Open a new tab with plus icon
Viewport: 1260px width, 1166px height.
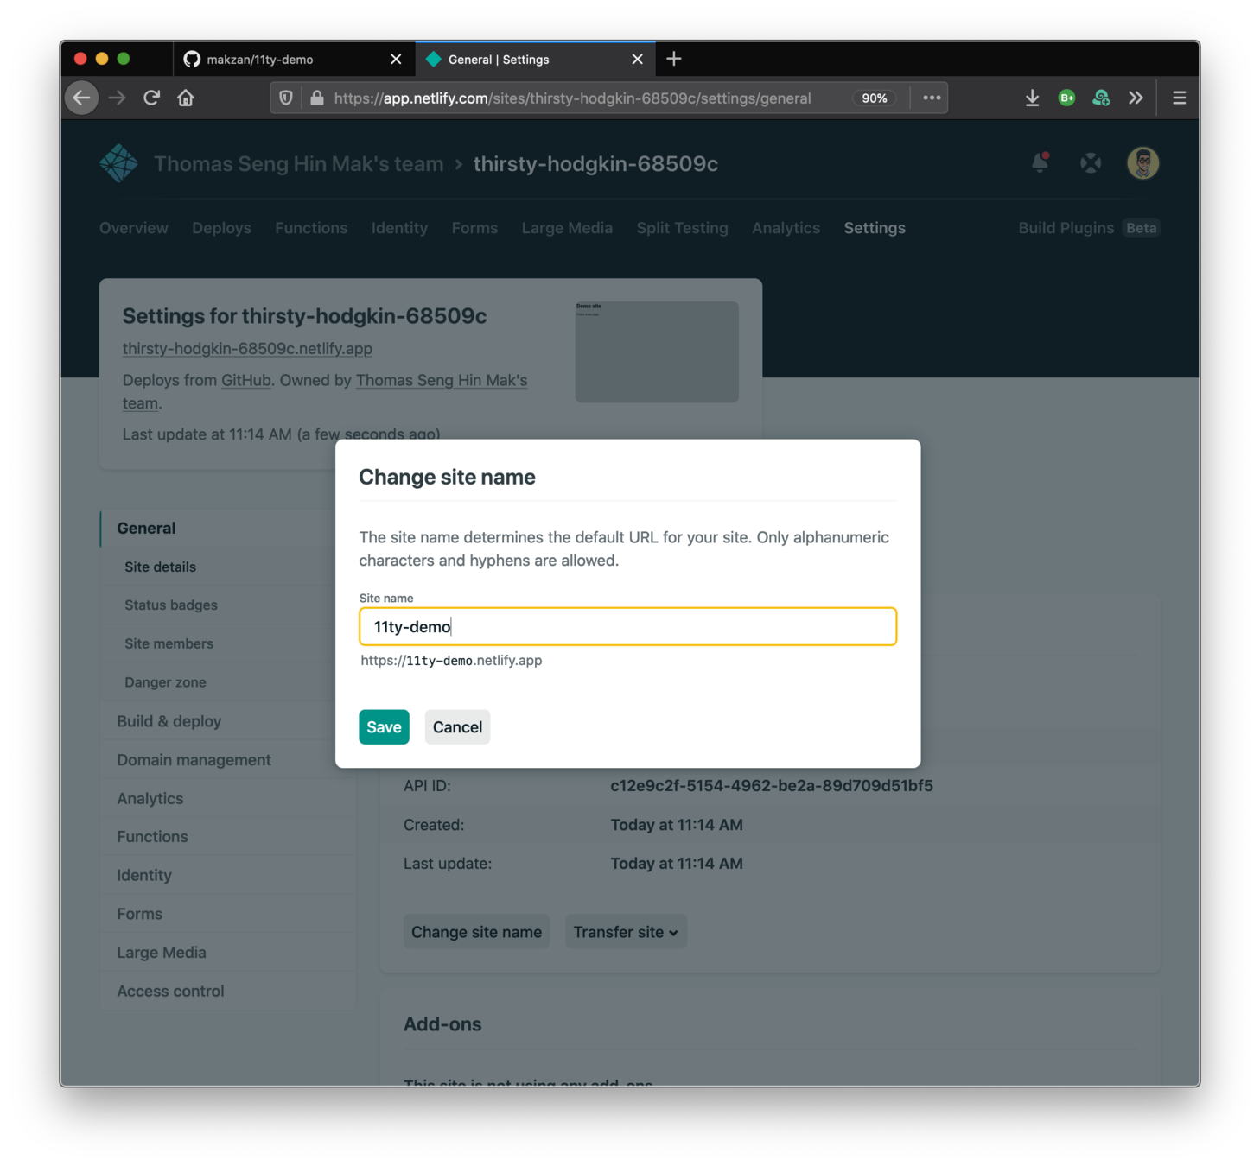coord(674,59)
